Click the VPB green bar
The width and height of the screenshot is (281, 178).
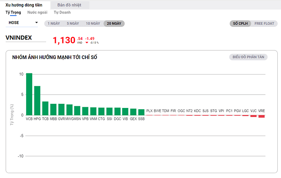point(85,111)
